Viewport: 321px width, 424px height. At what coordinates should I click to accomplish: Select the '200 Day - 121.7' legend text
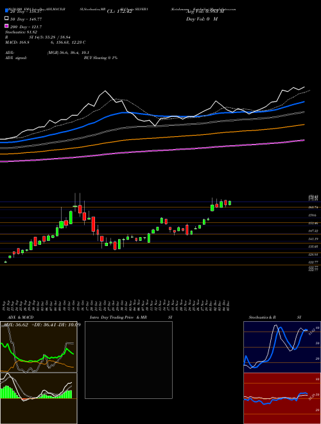[x=26, y=27]
